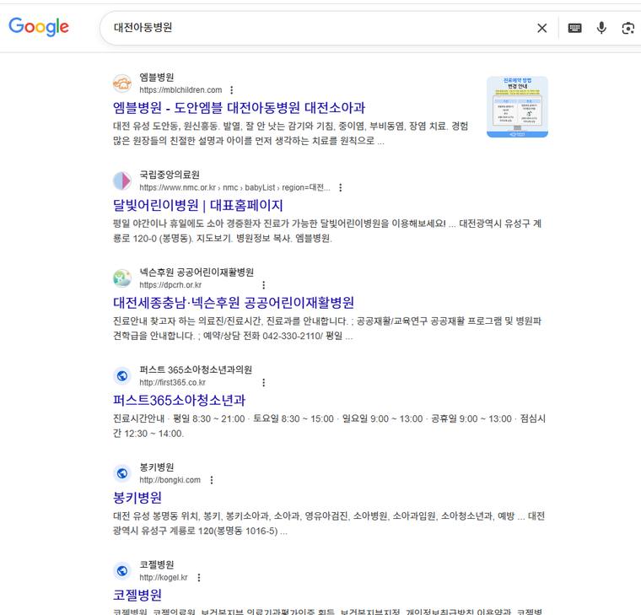Start voice search with microphone icon
Viewport: 641px width, 615px height.
tap(601, 28)
